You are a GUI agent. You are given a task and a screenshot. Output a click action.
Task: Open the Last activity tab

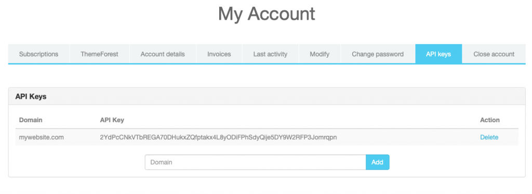click(270, 54)
